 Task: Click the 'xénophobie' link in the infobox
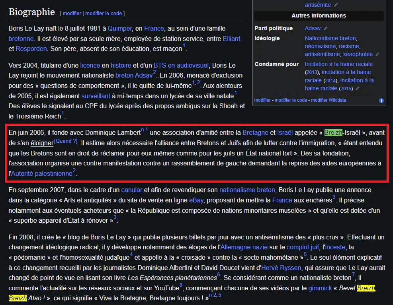point(358,54)
